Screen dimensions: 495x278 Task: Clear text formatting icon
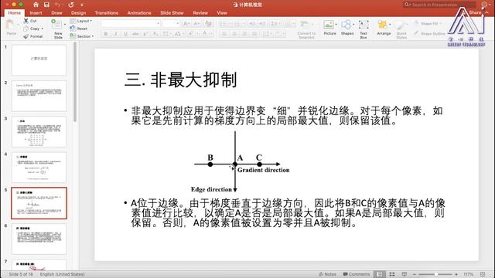208,23
